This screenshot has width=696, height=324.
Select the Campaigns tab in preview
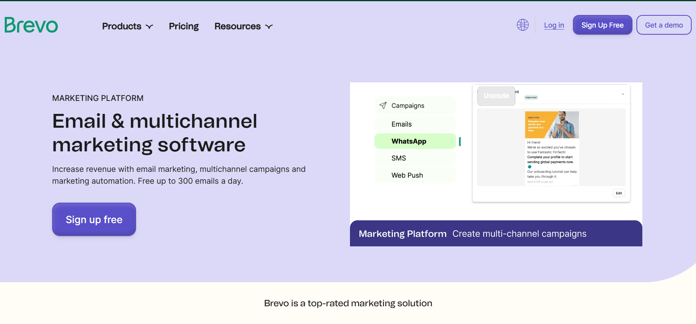(415, 106)
